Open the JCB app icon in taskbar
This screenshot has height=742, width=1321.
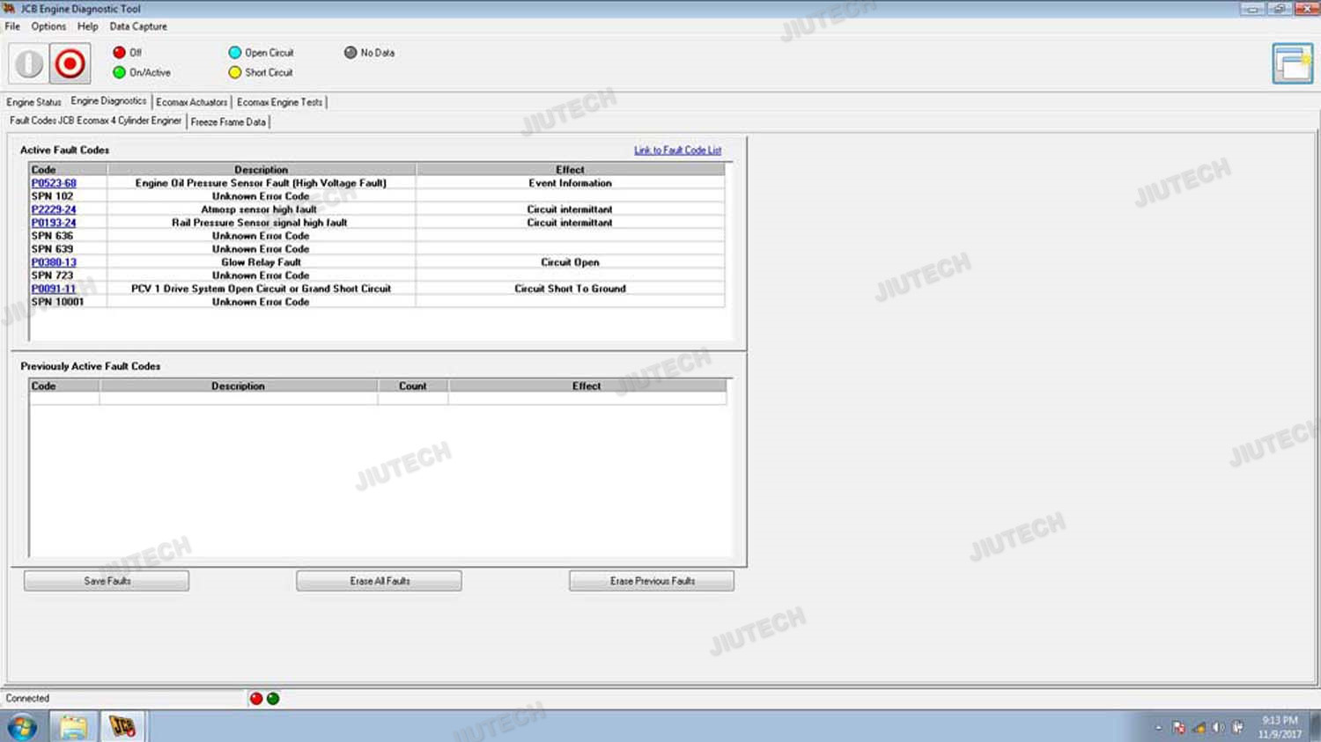(122, 726)
